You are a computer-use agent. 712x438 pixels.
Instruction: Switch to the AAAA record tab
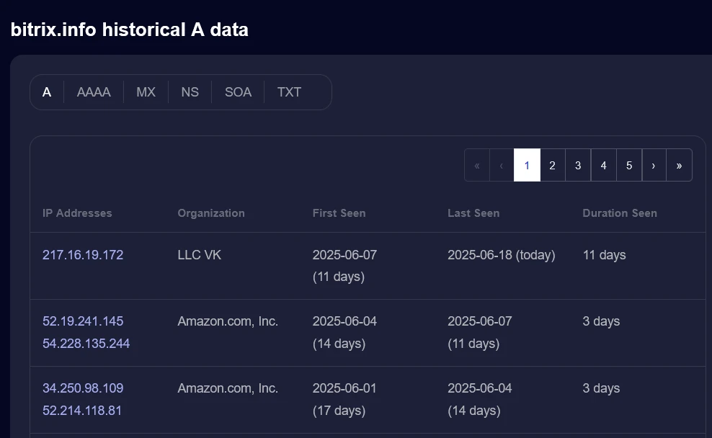point(94,92)
